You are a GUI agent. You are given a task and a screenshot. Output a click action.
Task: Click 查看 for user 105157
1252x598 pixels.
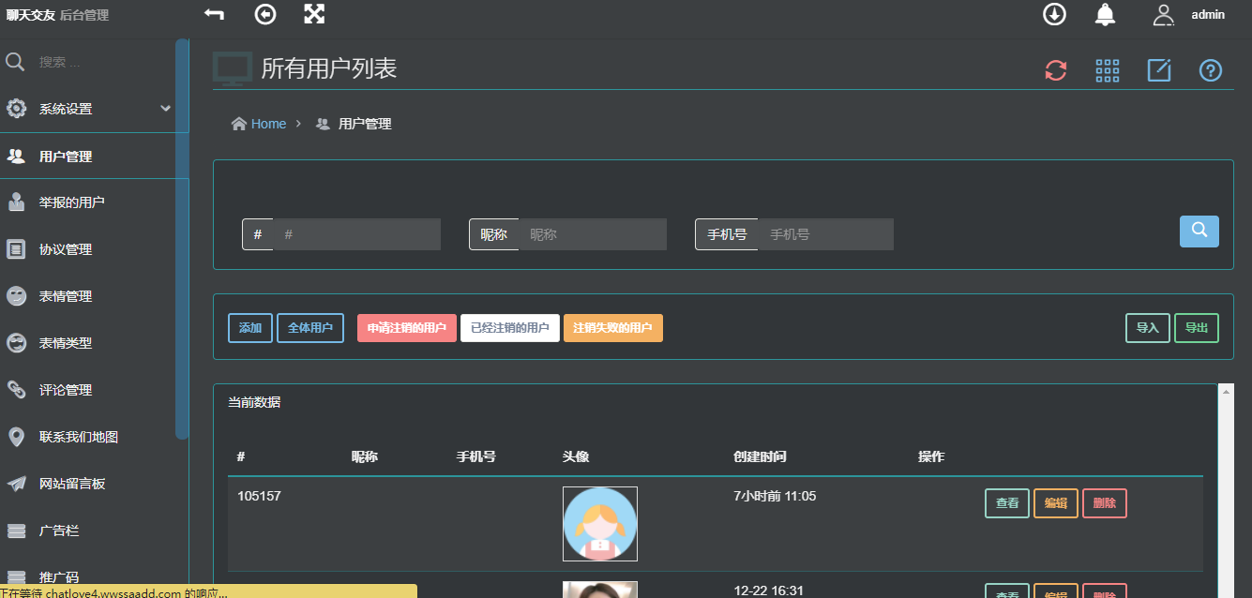click(x=1007, y=503)
